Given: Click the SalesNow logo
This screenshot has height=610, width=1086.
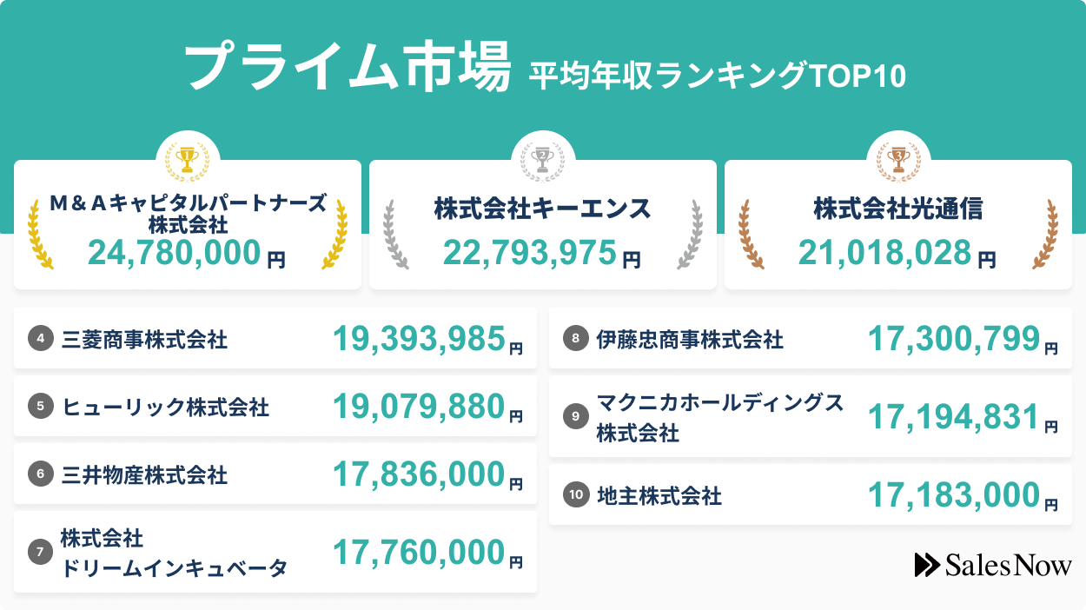Looking at the screenshot, I should point(993,566).
